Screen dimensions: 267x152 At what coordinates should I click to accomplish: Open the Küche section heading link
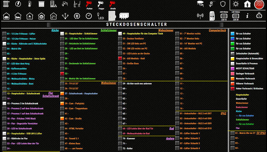click(x=55, y=30)
